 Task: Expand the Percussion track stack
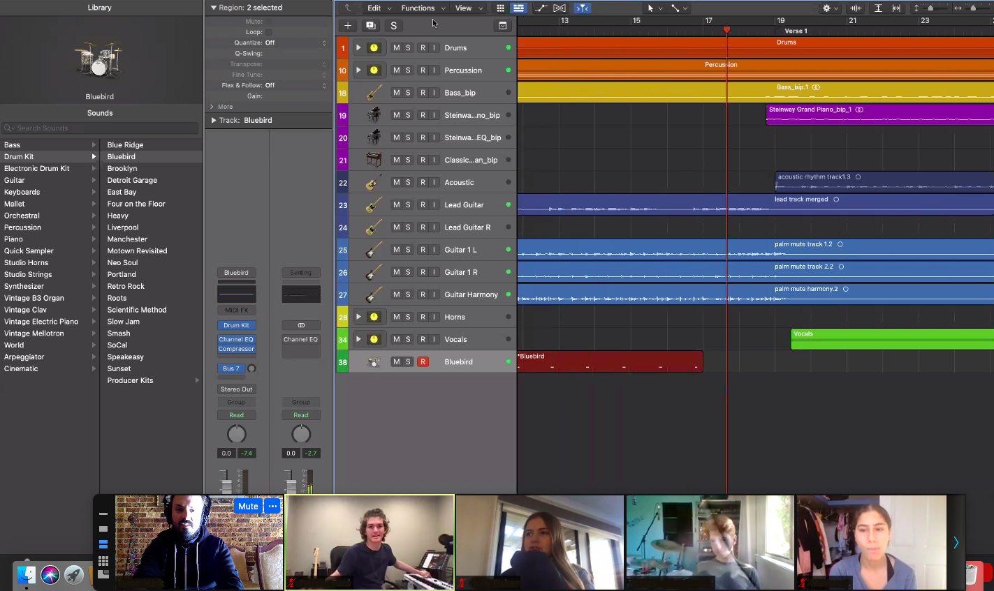358,70
